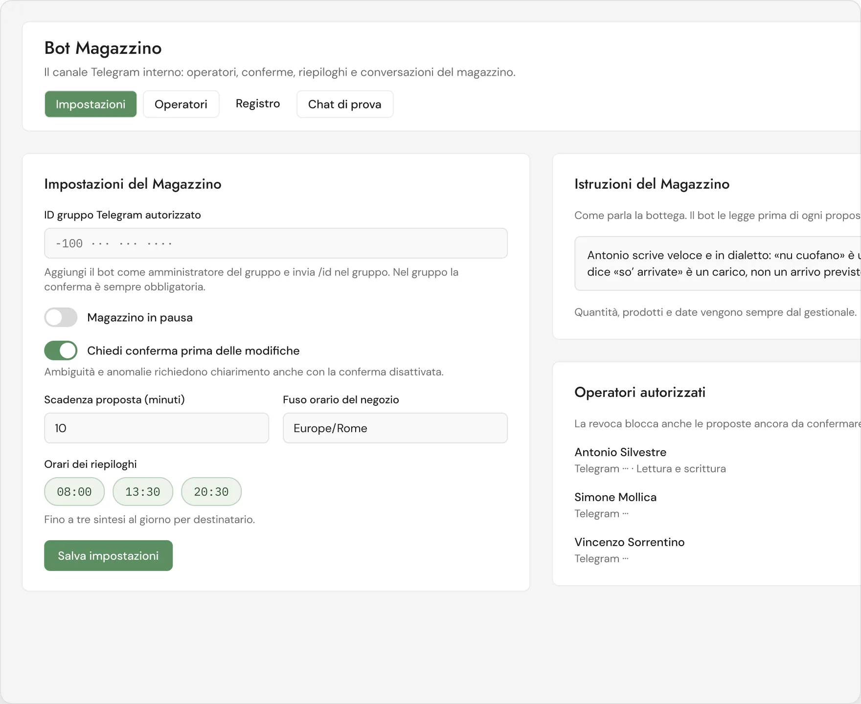Click 'Fino a tre sintesi al giorno' hint
Screen dimensions: 861x704
(150, 519)
